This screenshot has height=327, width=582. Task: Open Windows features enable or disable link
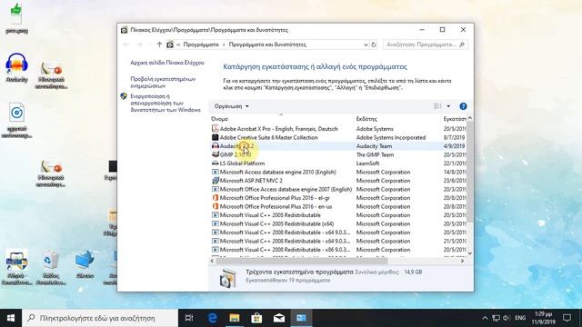point(166,103)
